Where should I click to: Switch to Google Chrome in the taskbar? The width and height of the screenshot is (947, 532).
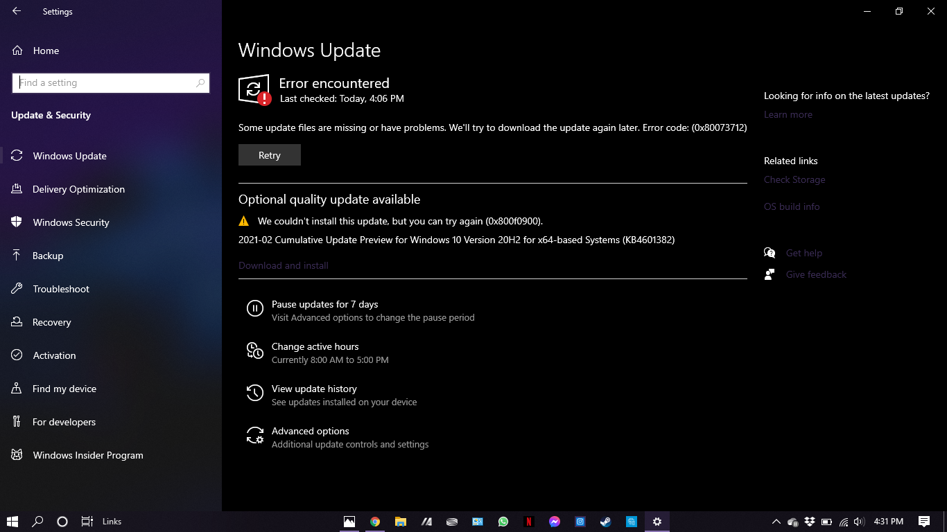[375, 522]
